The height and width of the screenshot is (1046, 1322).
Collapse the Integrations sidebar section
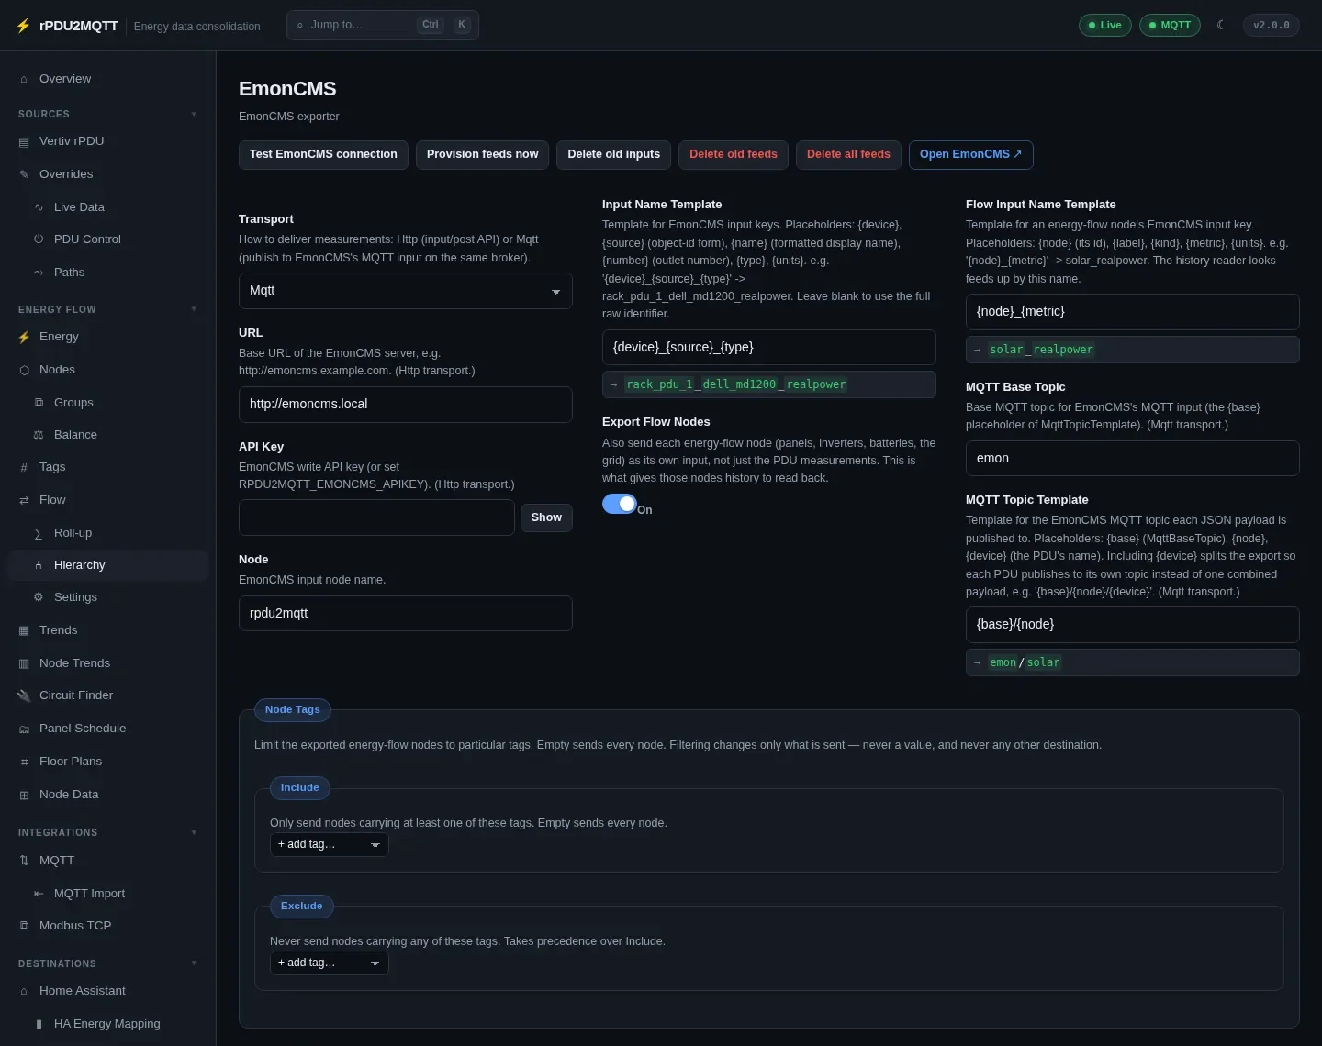pyautogui.click(x=194, y=832)
